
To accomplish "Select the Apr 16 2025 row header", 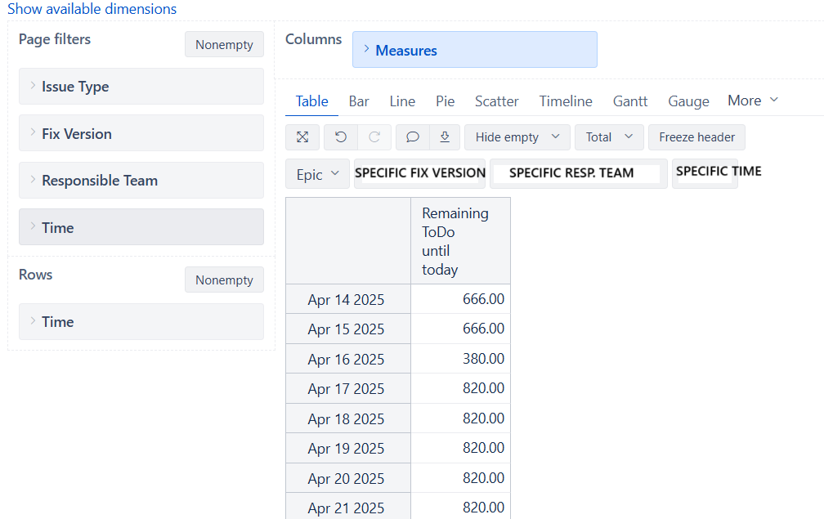I will (x=347, y=360).
